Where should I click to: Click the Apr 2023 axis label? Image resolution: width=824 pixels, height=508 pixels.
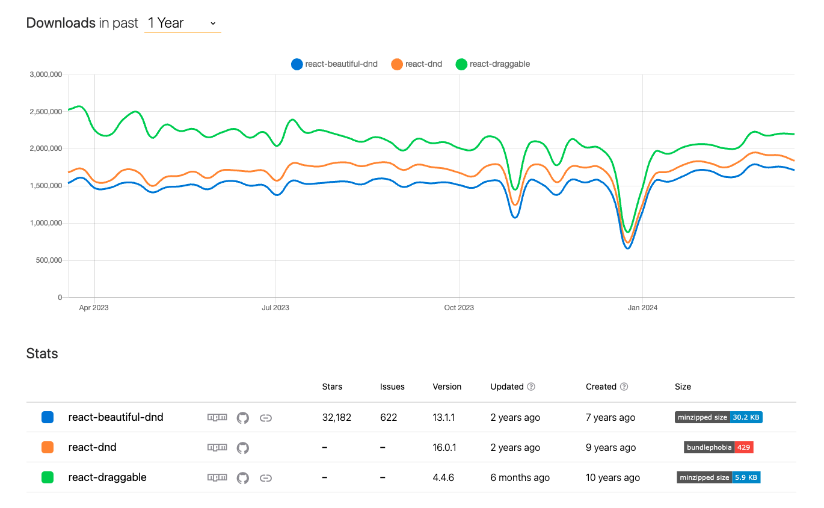pos(94,308)
